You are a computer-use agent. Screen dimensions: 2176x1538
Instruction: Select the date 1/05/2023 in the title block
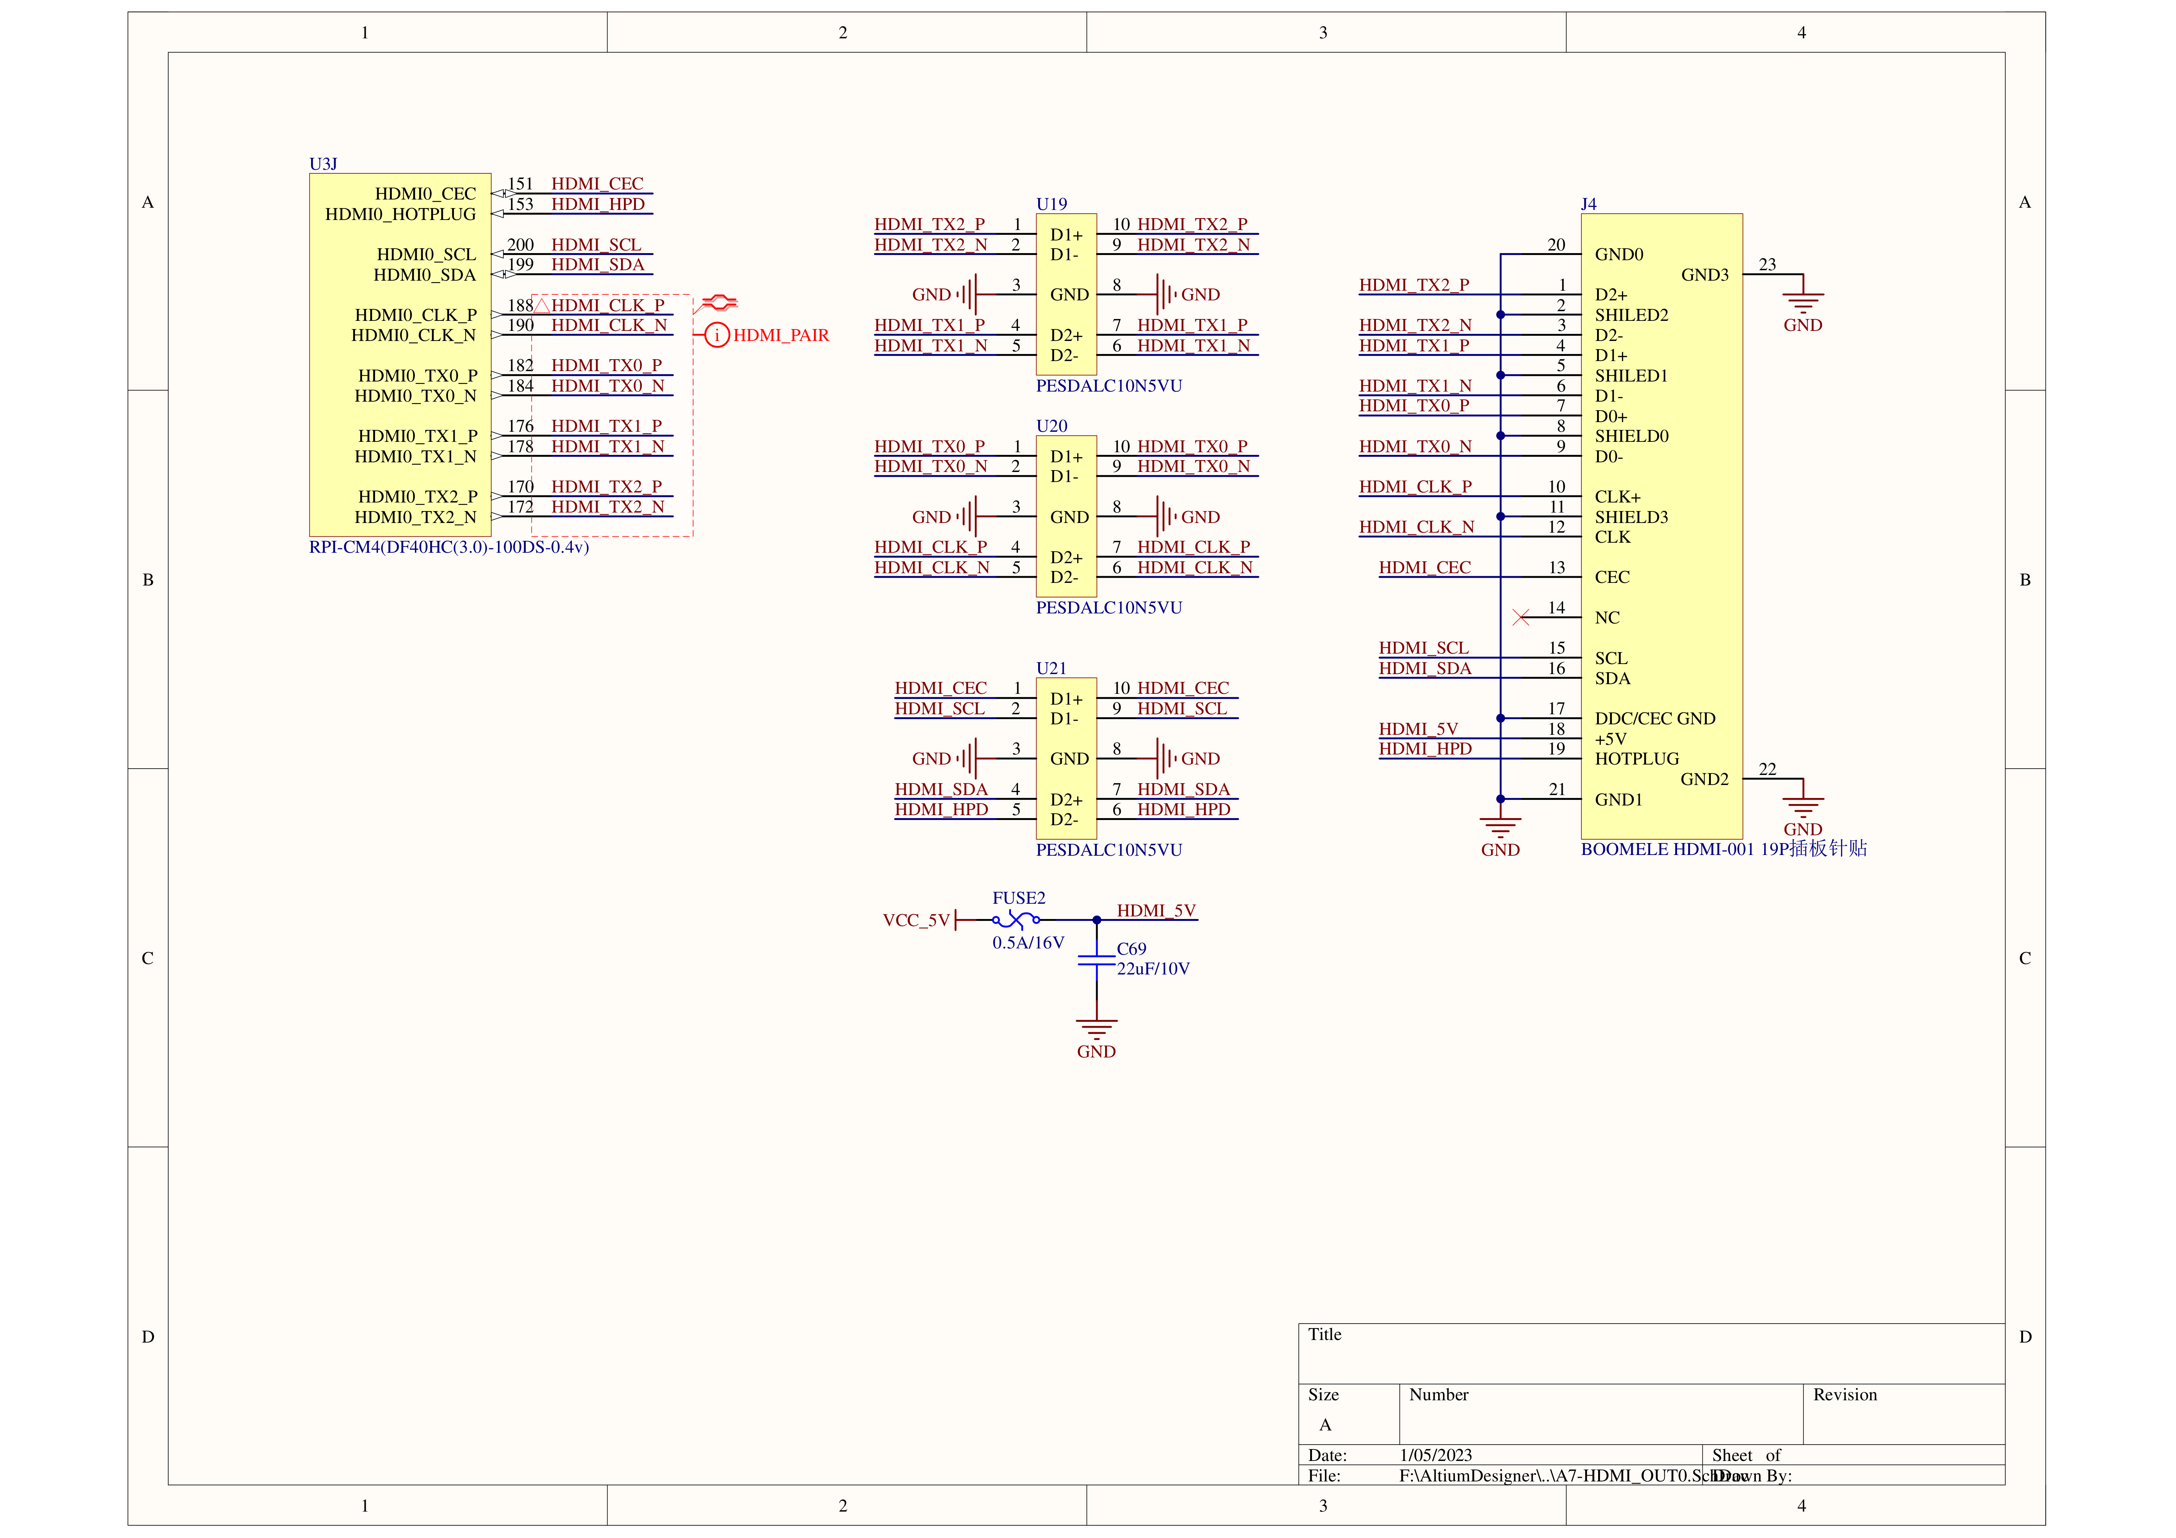1436,1455
